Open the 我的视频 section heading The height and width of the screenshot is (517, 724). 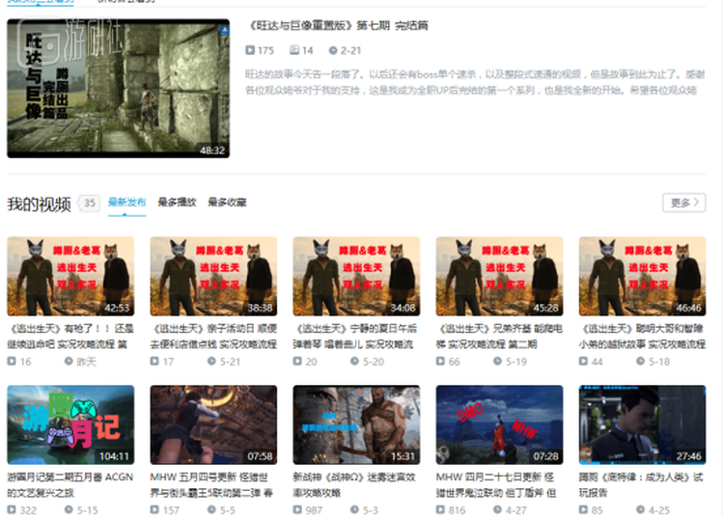tap(40, 204)
